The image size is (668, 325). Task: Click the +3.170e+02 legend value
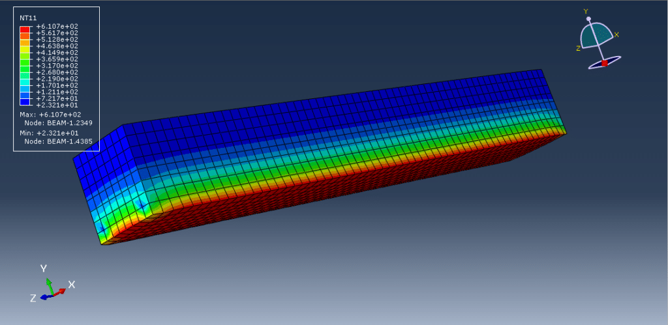tap(57, 65)
